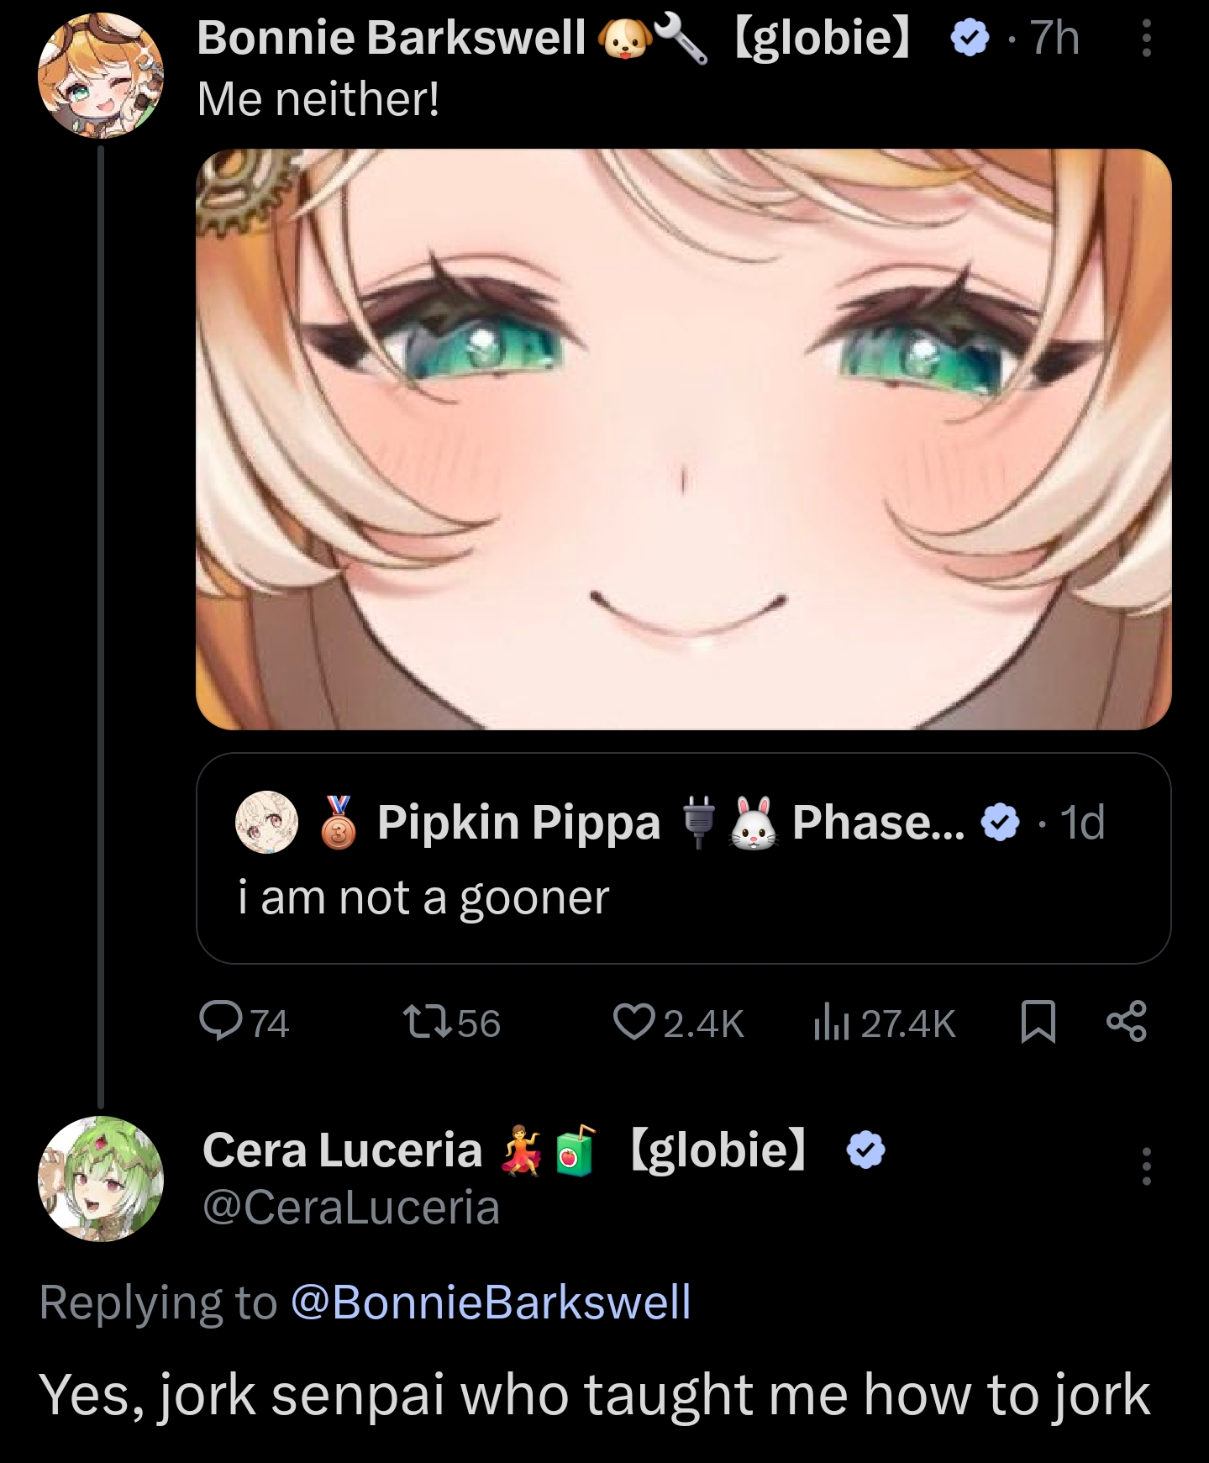The width and height of the screenshot is (1209, 1463).
Task: Open the anime face image attachment
Action: (x=683, y=439)
